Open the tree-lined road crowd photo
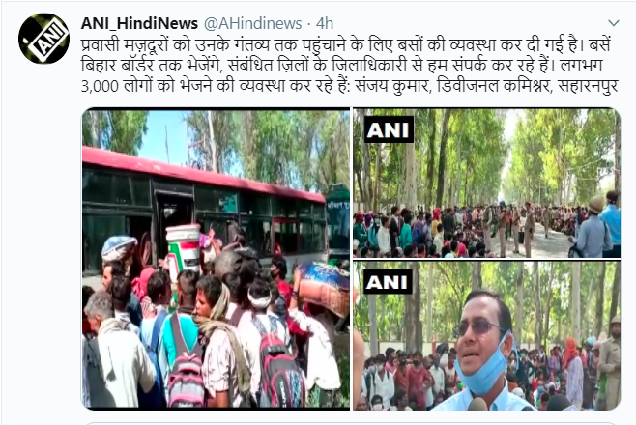The height and width of the screenshot is (425, 636). (486, 183)
